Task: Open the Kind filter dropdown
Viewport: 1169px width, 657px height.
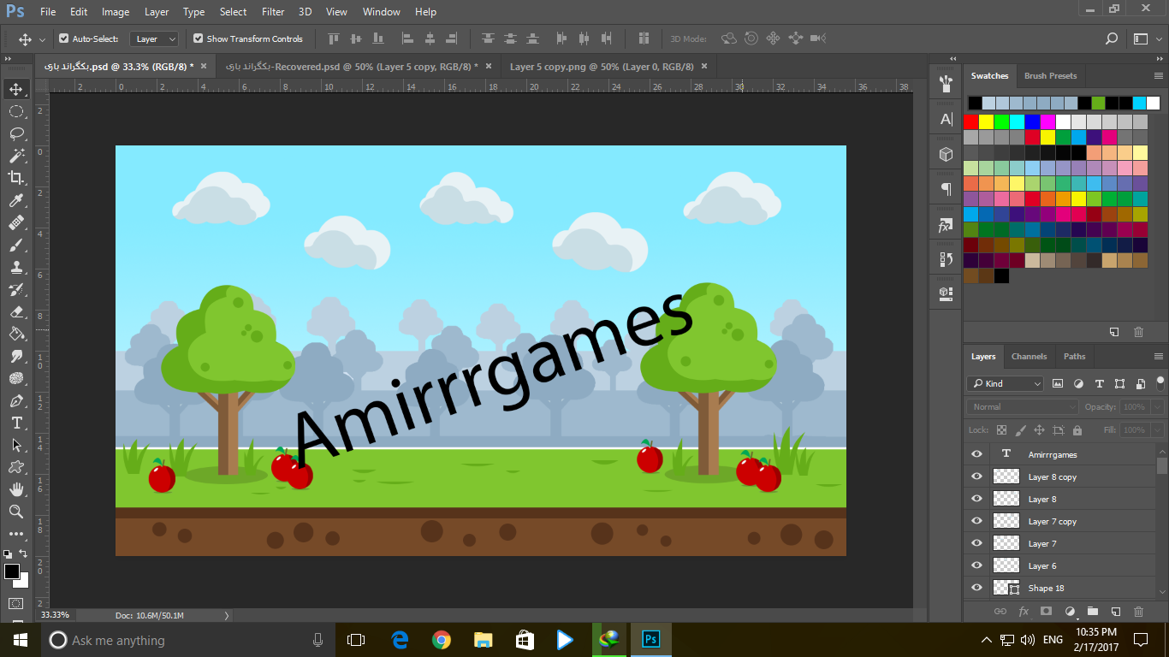Action: click(x=1006, y=383)
